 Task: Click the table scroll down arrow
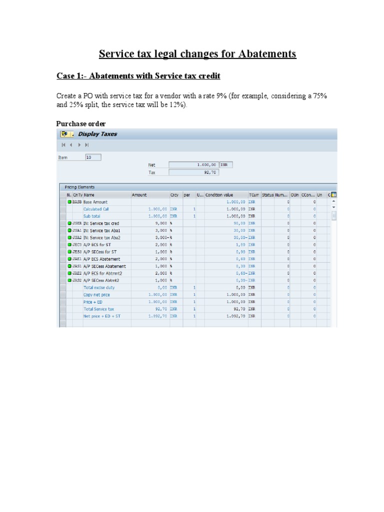[x=333, y=207]
